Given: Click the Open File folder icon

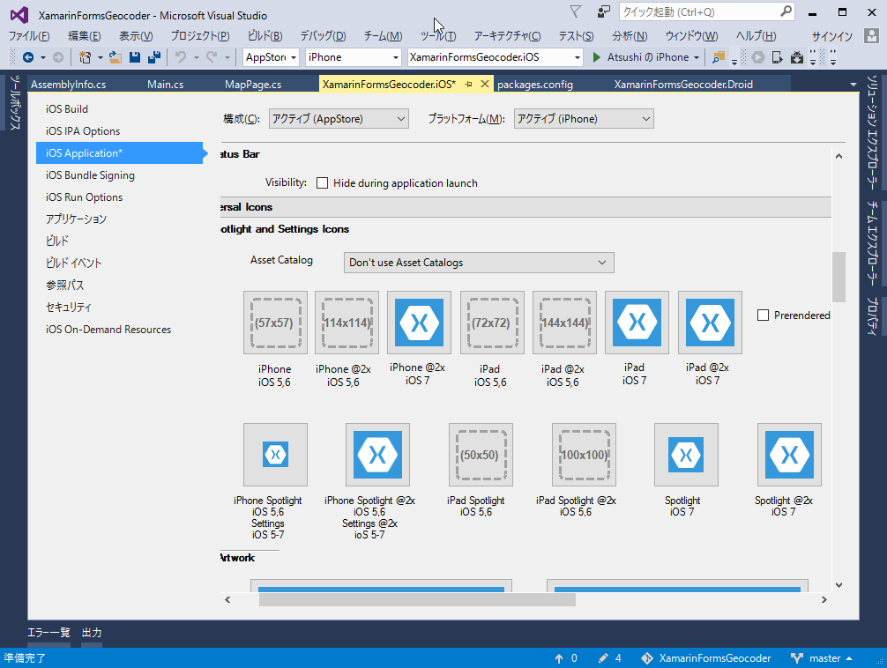Looking at the screenshot, I should click(x=116, y=57).
